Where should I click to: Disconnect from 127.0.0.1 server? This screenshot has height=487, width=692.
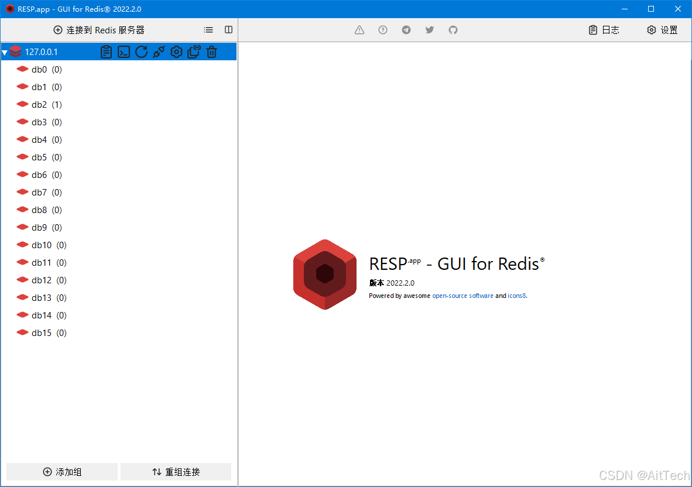pos(159,52)
